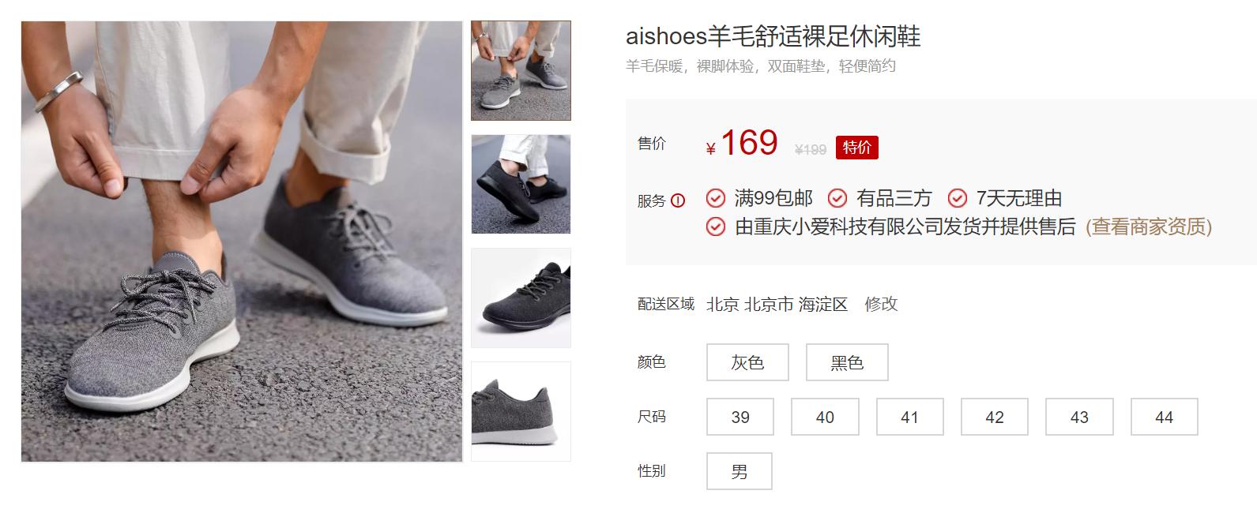Show the gray shoes tying-laces thumbnail

(x=521, y=71)
